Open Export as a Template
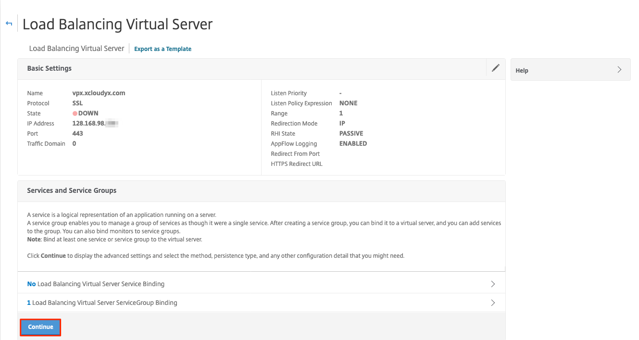 [163, 49]
